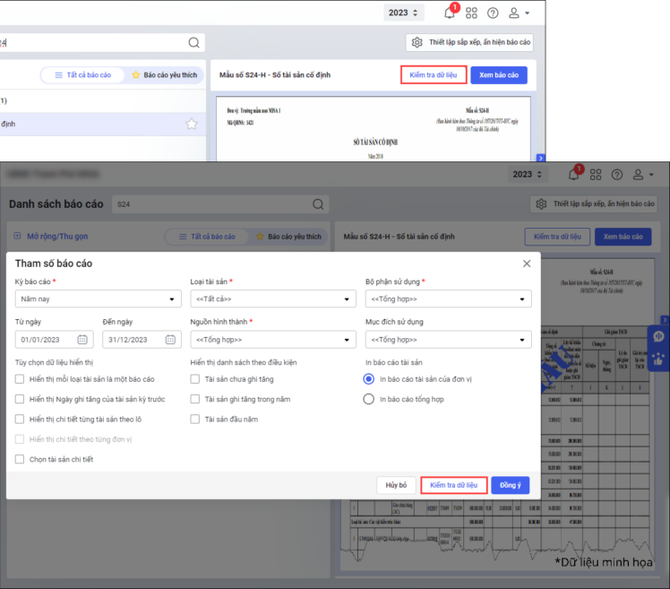
Task: Check Tài sản chưa ghi tăng
Action: tap(195, 379)
